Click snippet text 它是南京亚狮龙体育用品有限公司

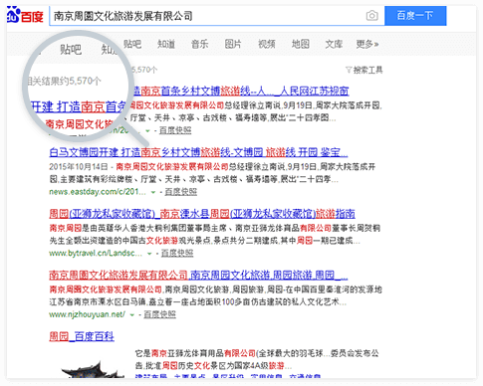pos(195,353)
